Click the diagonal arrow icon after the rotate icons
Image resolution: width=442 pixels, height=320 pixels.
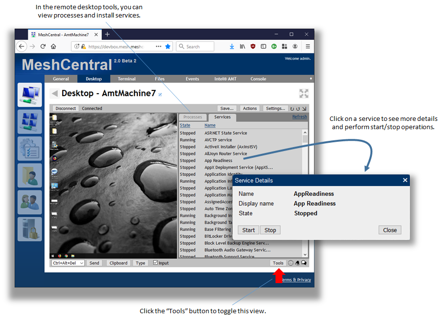tap(304, 109)
